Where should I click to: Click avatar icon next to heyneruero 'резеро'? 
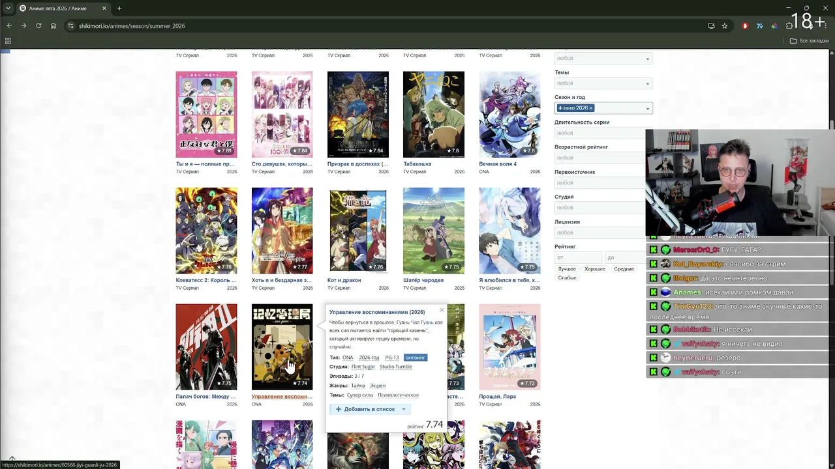(665, 358)
